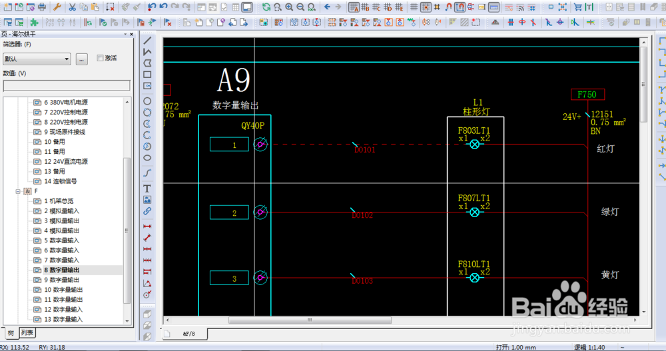666x351 pixels.
Task: Select tree page 12 24V直流电源
Action: coord(66,161)
